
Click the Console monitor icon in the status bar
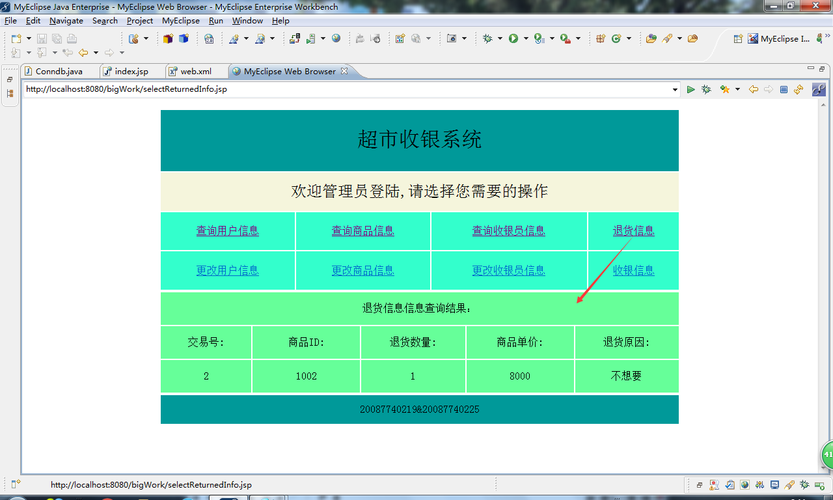774,485
